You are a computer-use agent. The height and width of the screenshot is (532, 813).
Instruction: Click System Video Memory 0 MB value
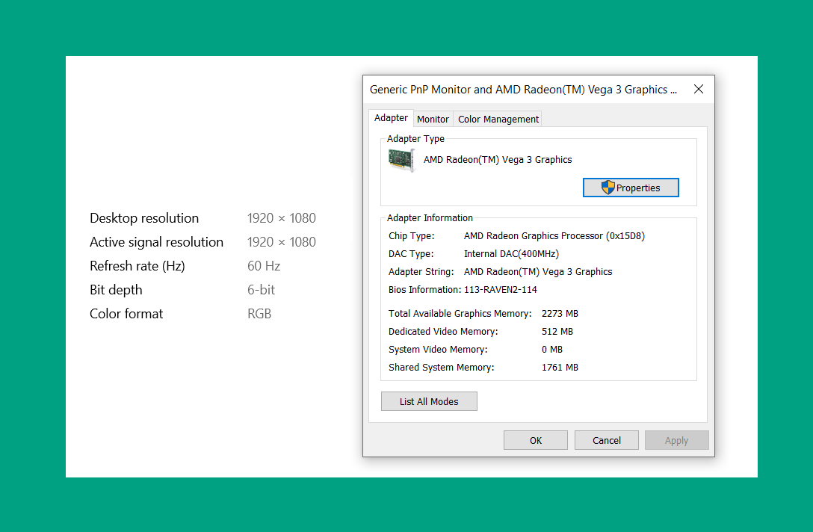552,350
